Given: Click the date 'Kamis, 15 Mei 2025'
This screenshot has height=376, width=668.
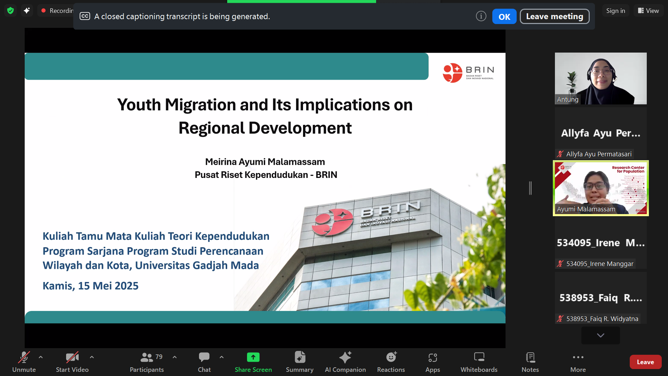Looking at the screenshot, I should coord(90,286).
